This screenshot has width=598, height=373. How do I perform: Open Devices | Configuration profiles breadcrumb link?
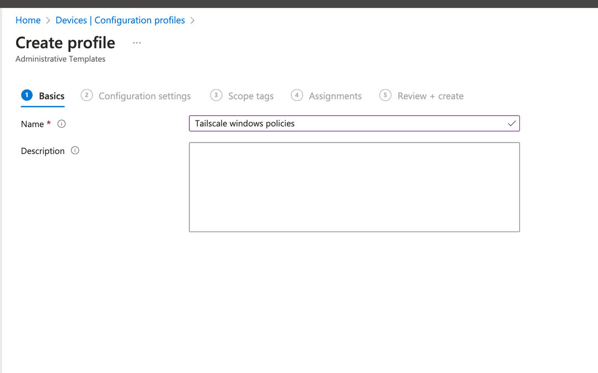[120, 20]
